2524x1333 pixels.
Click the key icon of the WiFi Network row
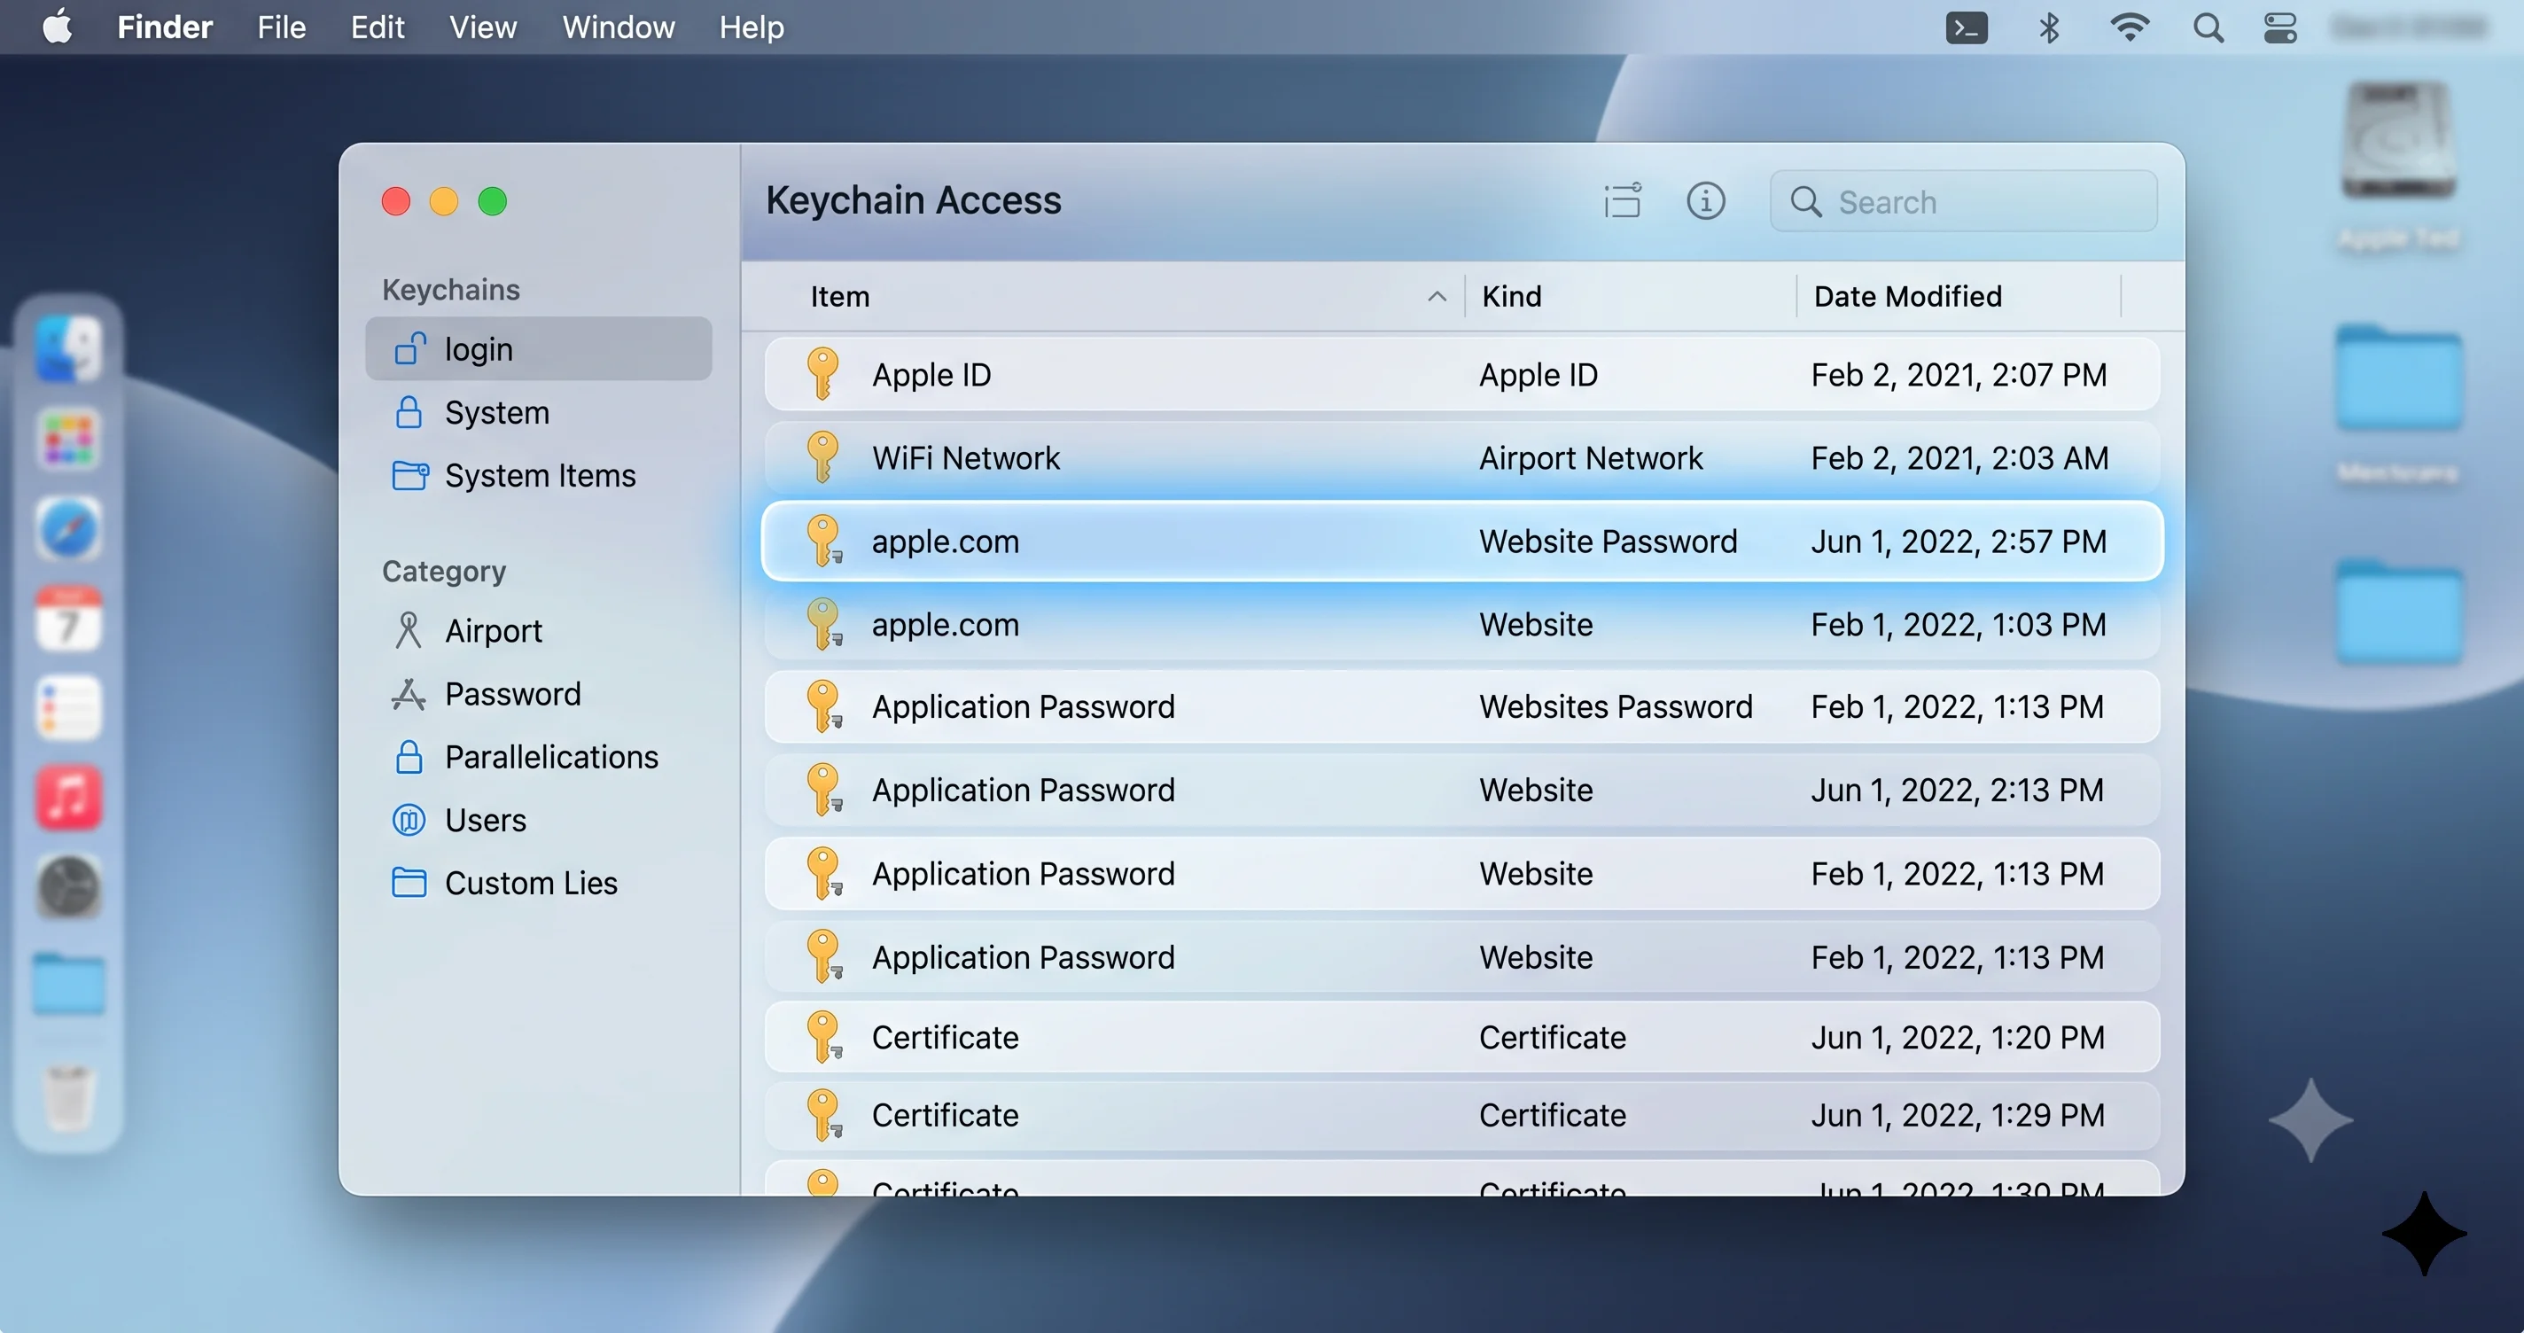[x=823, y=456]
